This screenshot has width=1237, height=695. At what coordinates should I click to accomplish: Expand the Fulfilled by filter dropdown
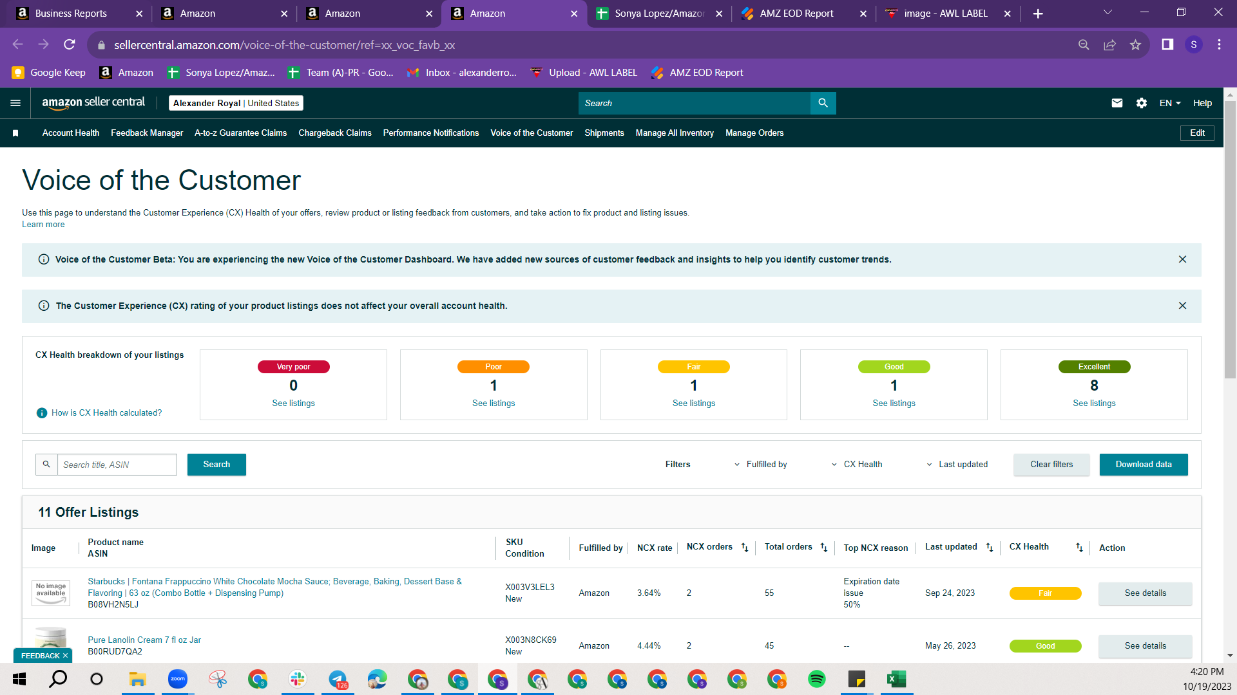[760, 465]
